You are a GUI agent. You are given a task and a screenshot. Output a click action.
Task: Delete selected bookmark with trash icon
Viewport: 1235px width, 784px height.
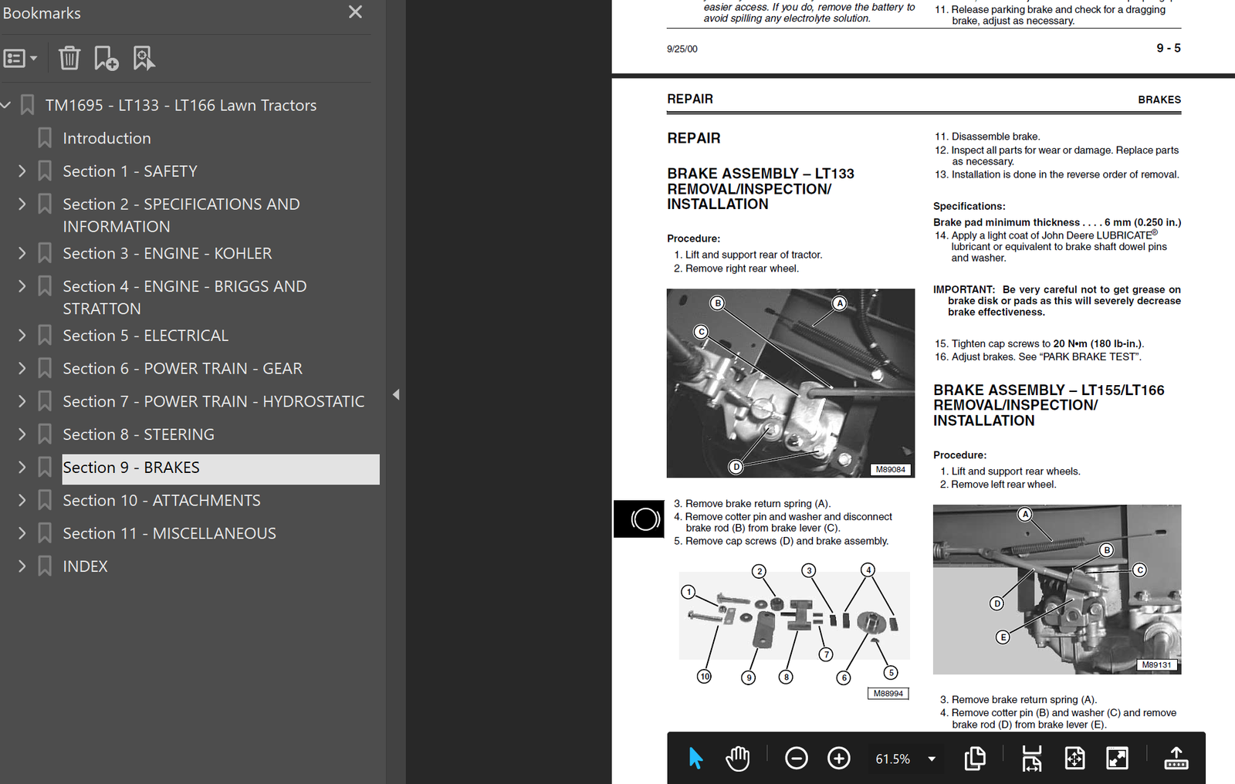click(69, 58)
